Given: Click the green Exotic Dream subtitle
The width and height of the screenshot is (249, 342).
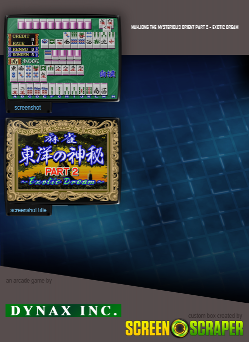Looking at the screenshot, I should (62, 181).
